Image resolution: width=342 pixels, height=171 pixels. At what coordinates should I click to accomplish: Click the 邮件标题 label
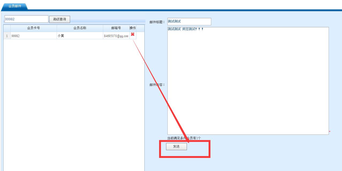[157, 22]
